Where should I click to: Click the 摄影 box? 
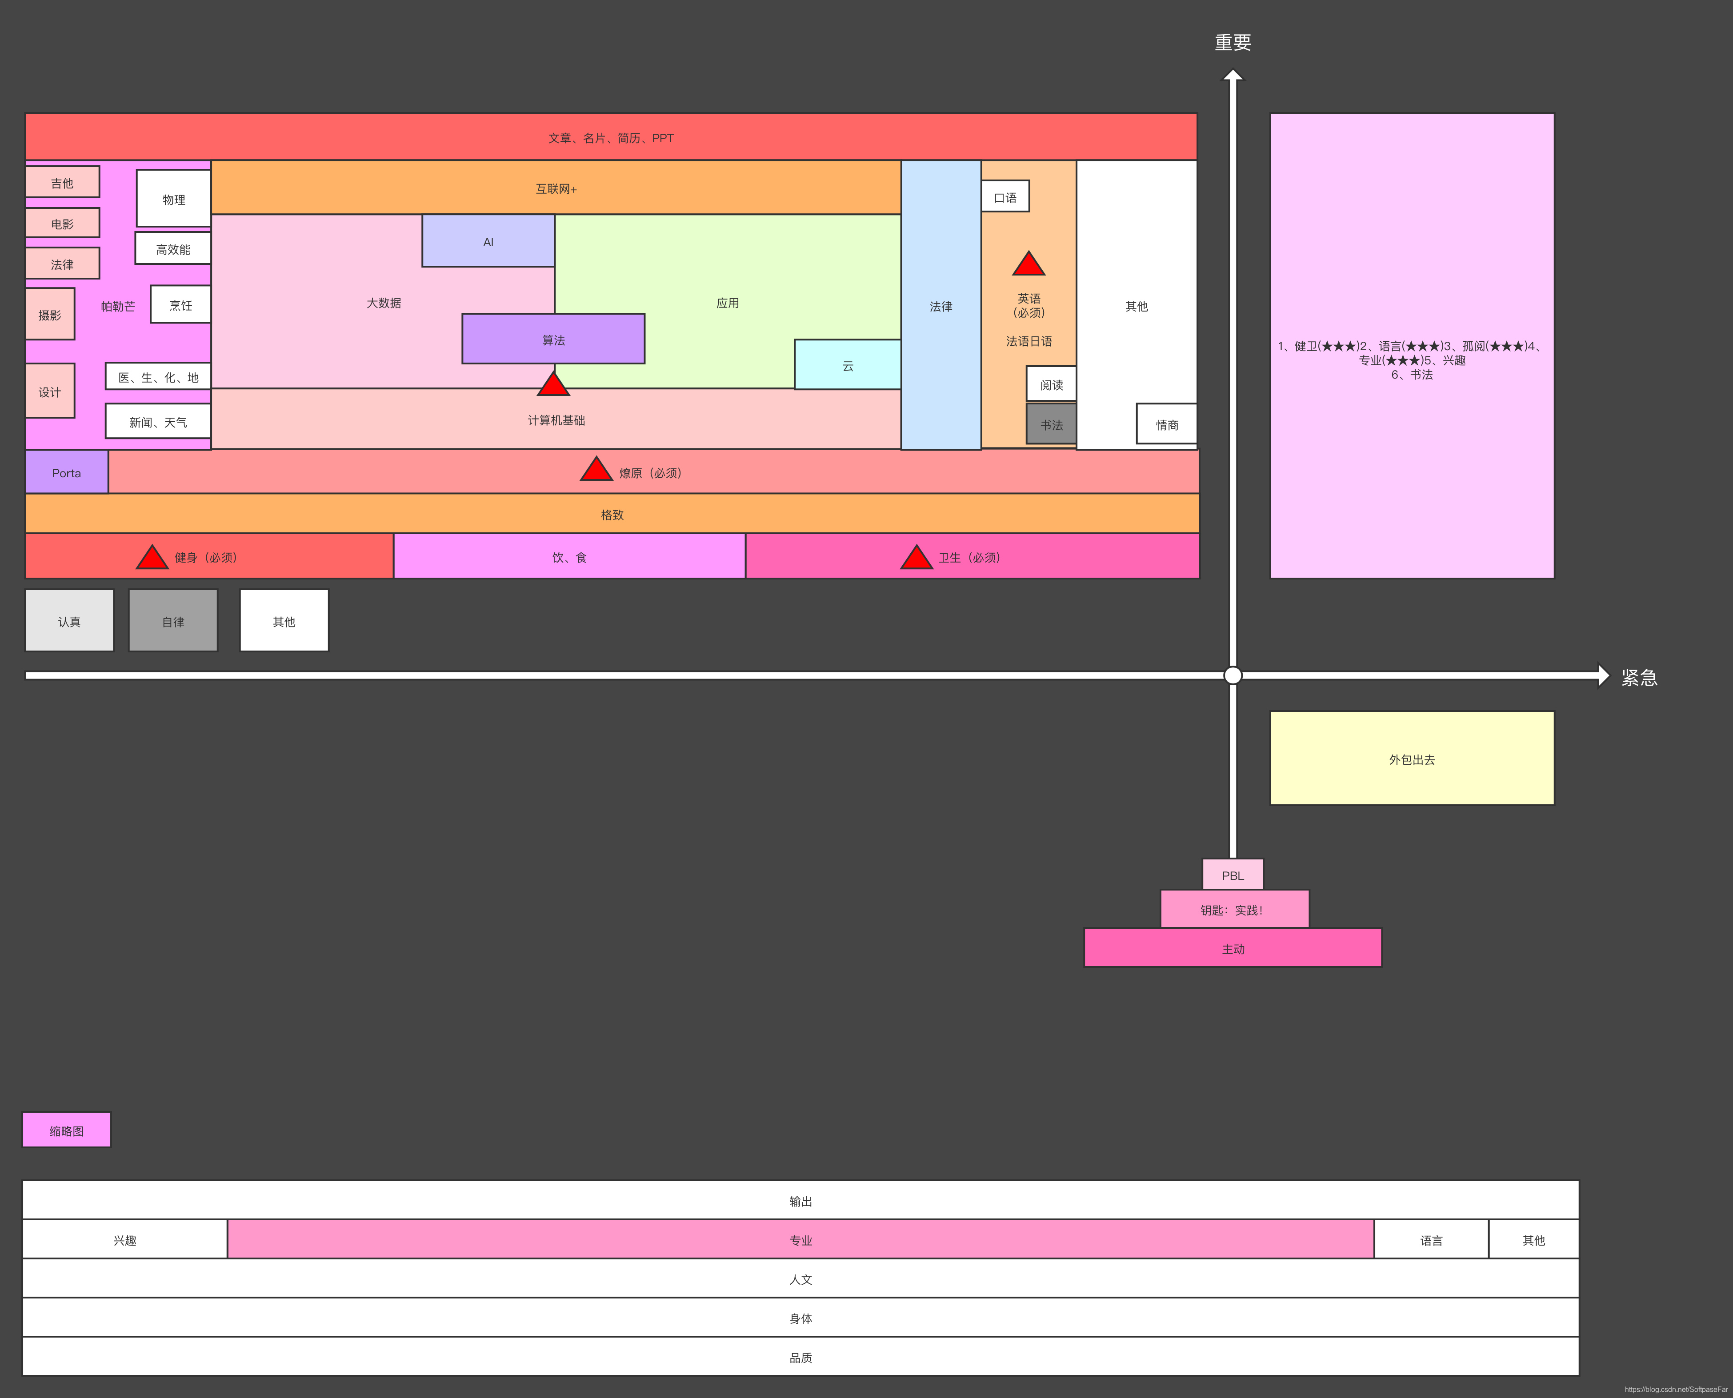tap(50, 314)
